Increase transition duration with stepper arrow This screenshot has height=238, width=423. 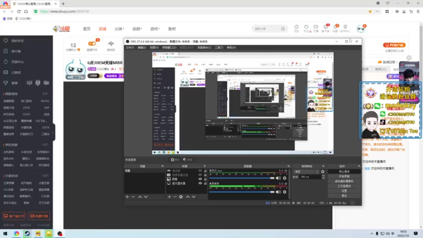tap(323, 176)
